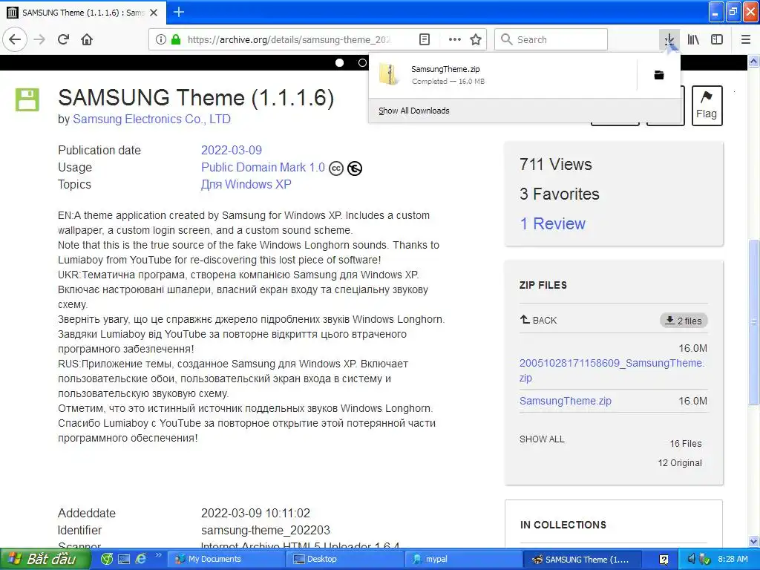Click the public domain mark icon
The width and height of the screenshot is (760, 570).
point(355,168)
